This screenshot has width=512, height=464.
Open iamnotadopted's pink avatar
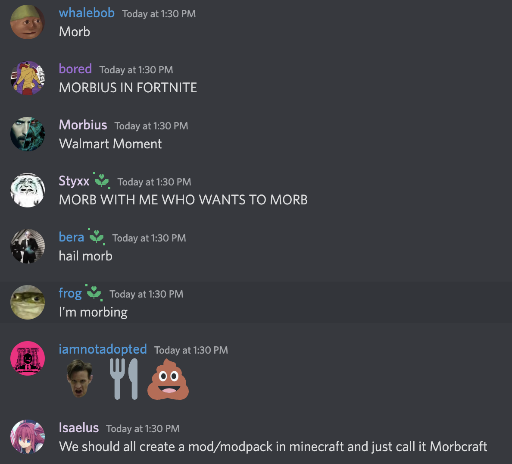28,358
